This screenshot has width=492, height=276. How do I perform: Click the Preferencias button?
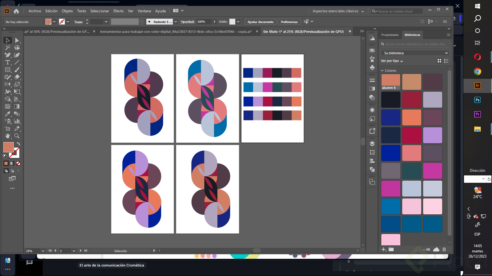[x=289, y=22]
